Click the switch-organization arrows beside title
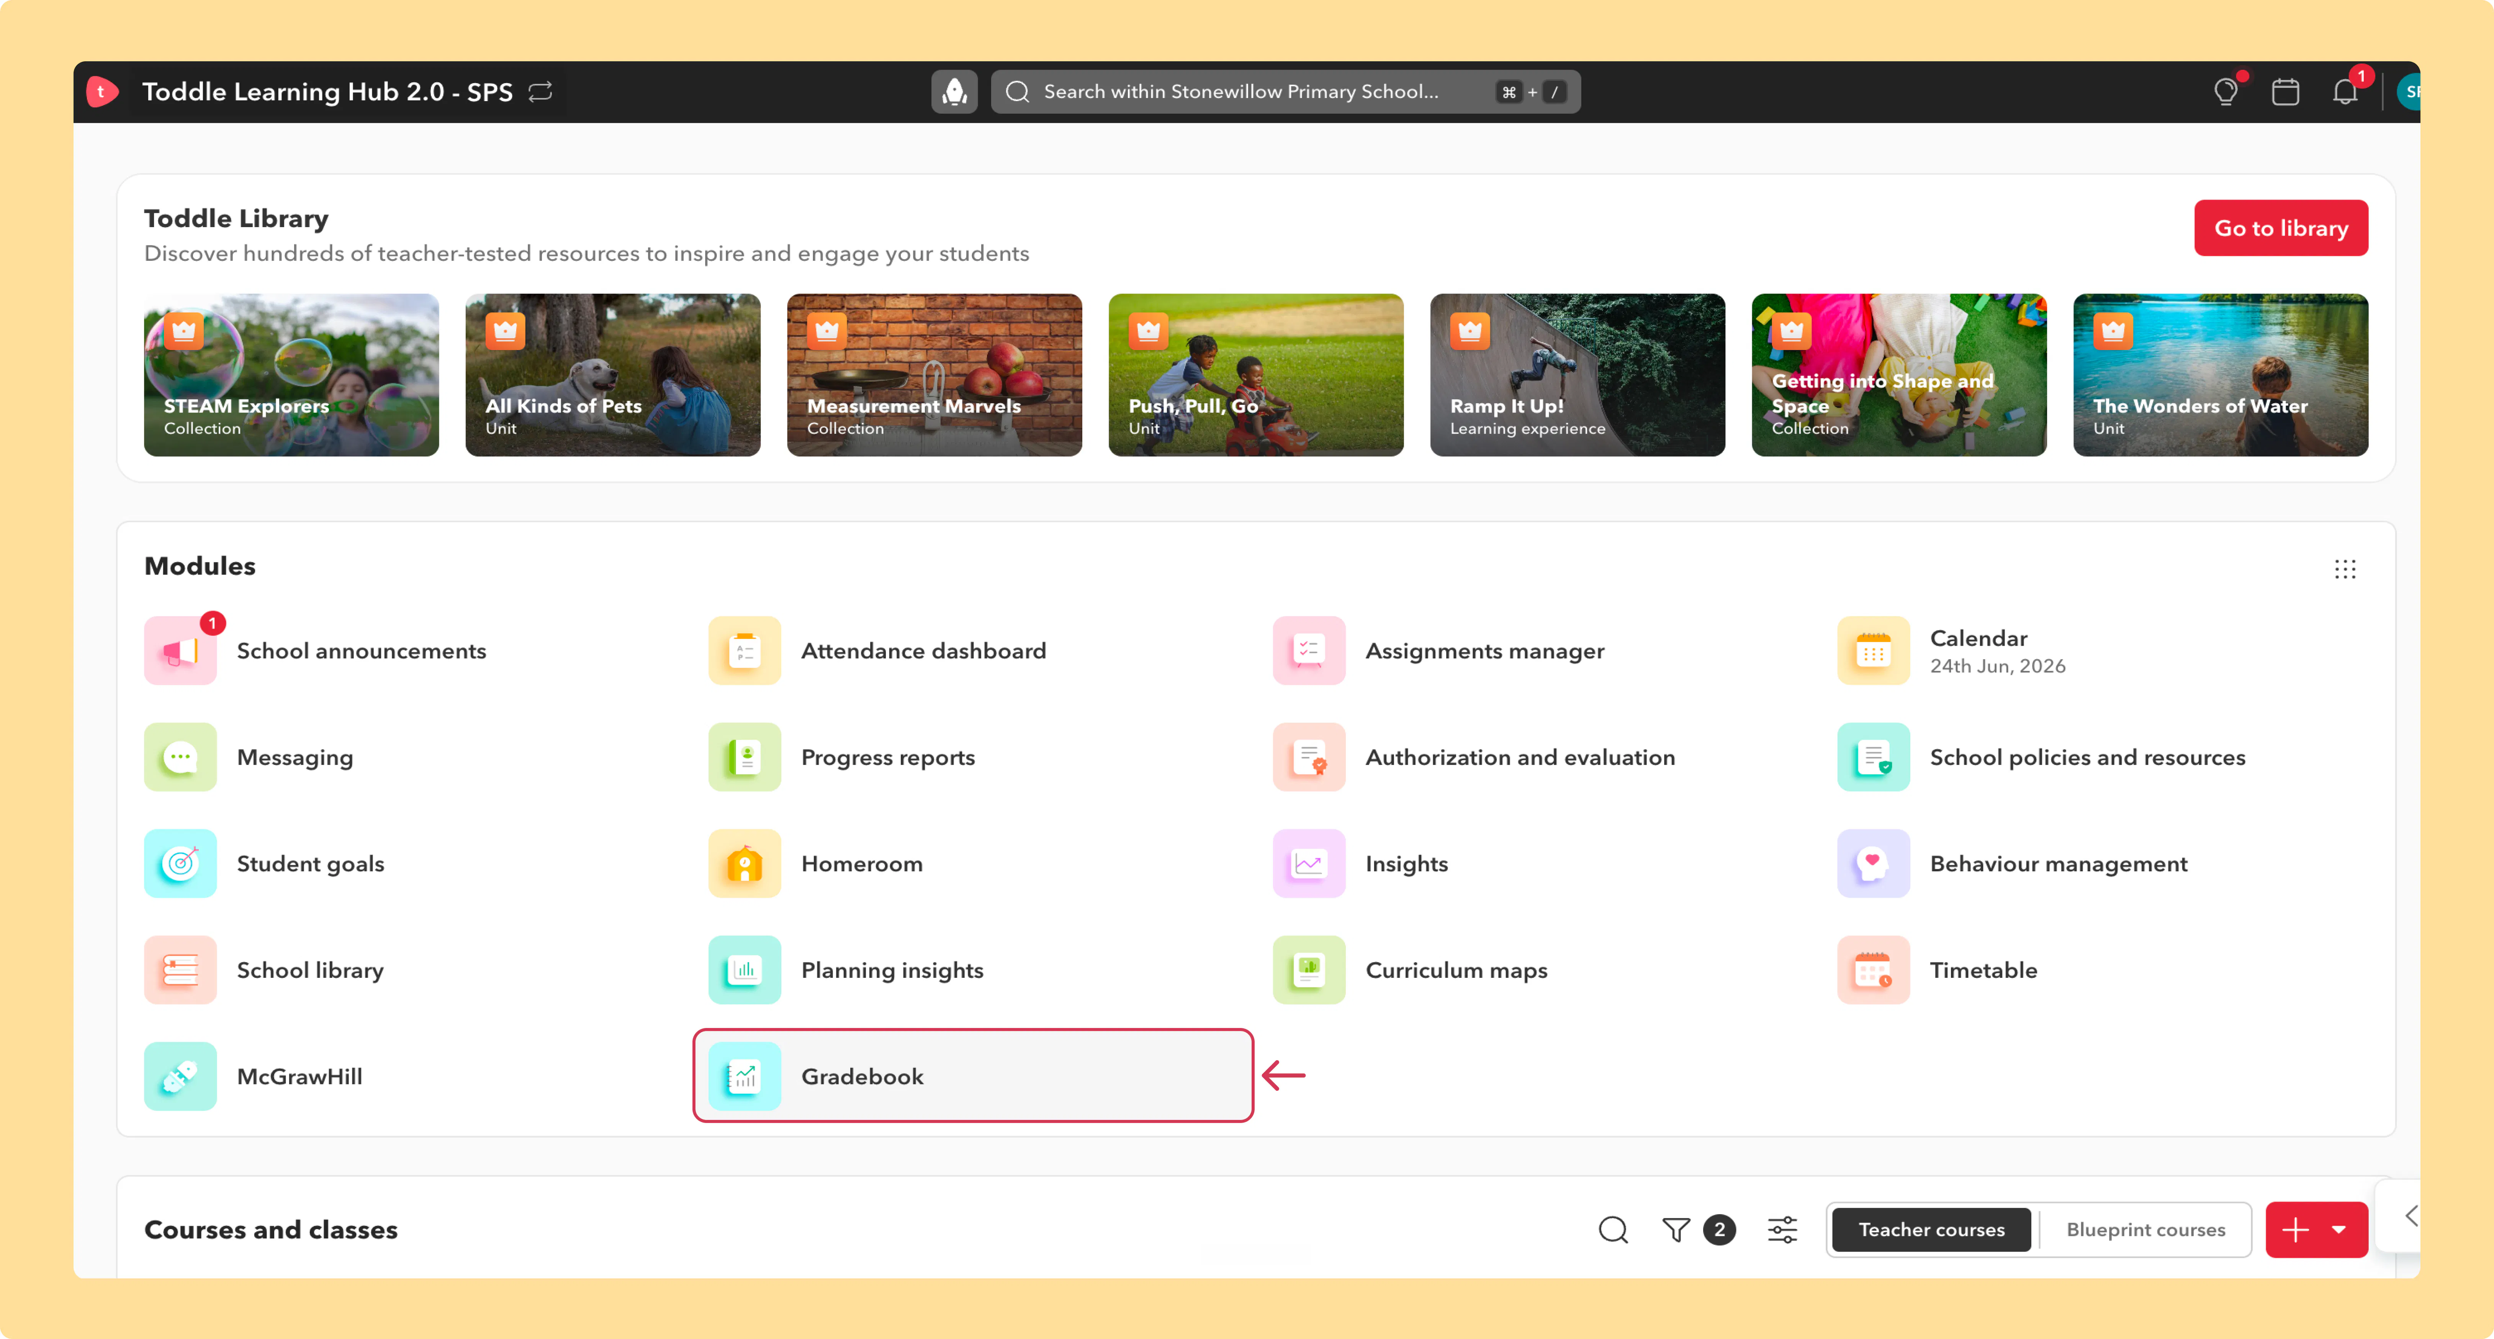 [x=540, y=91]
